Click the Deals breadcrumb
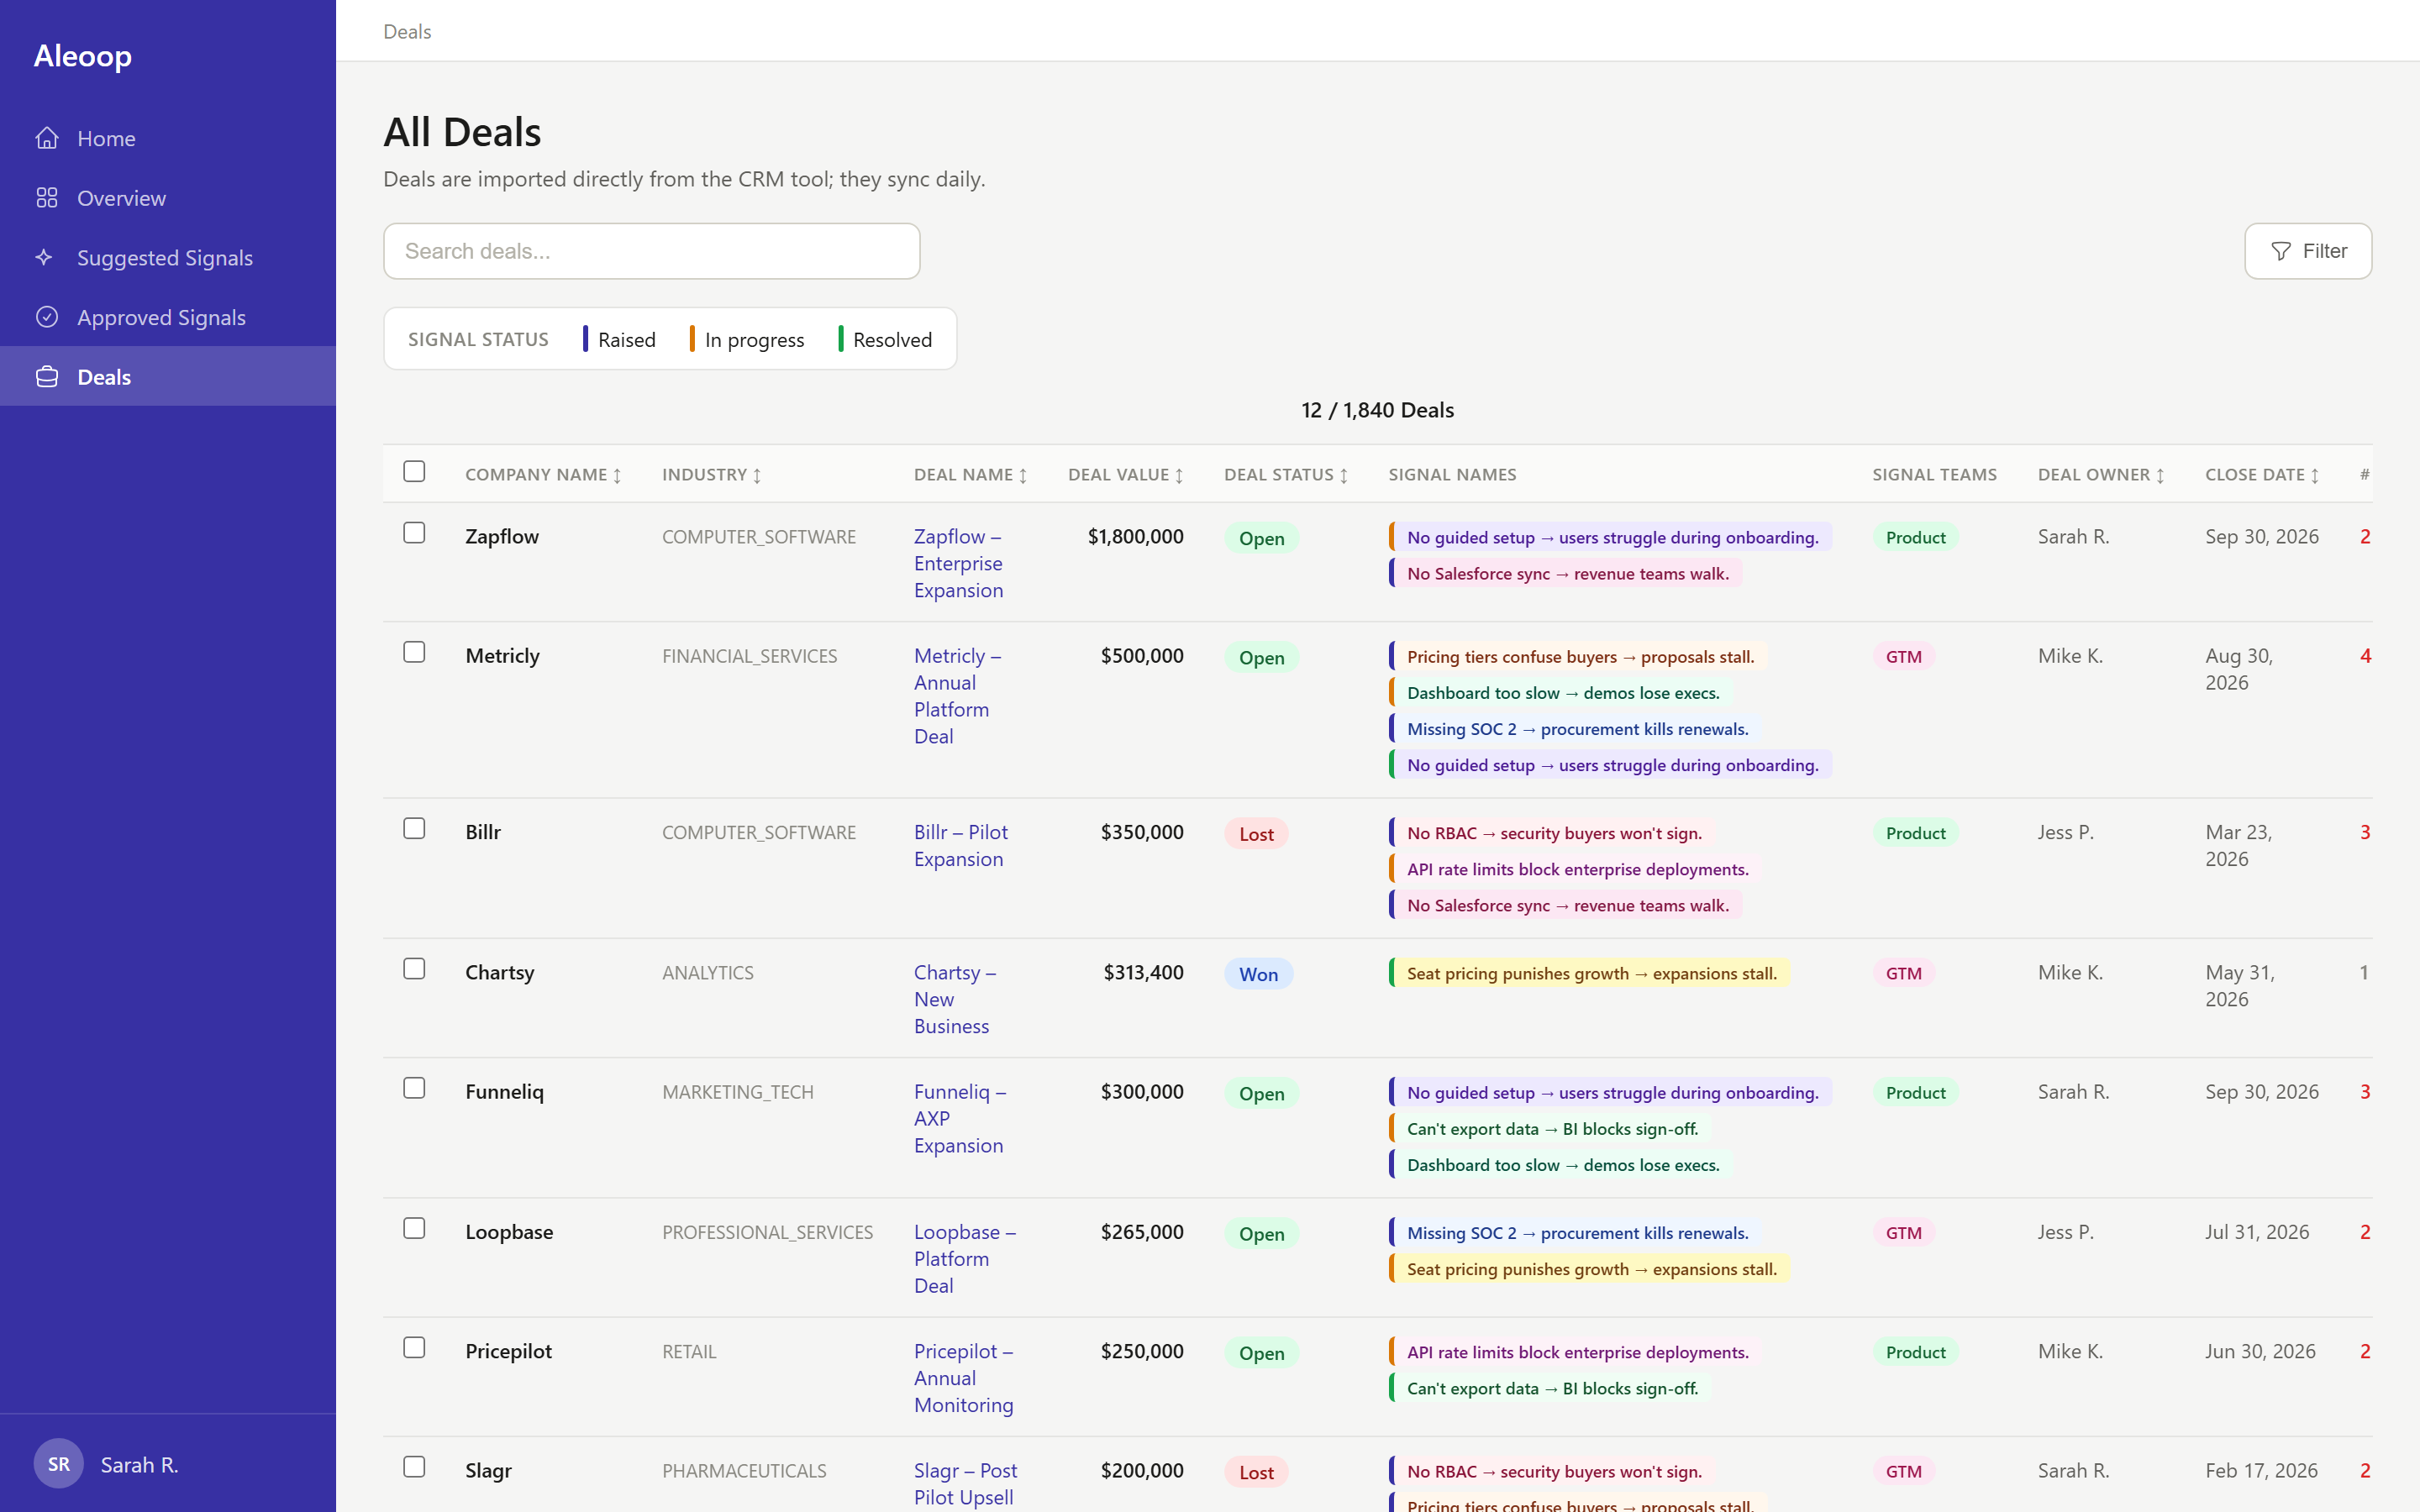The width and height of the screenshot is (2420, 1512). [407, 31]
